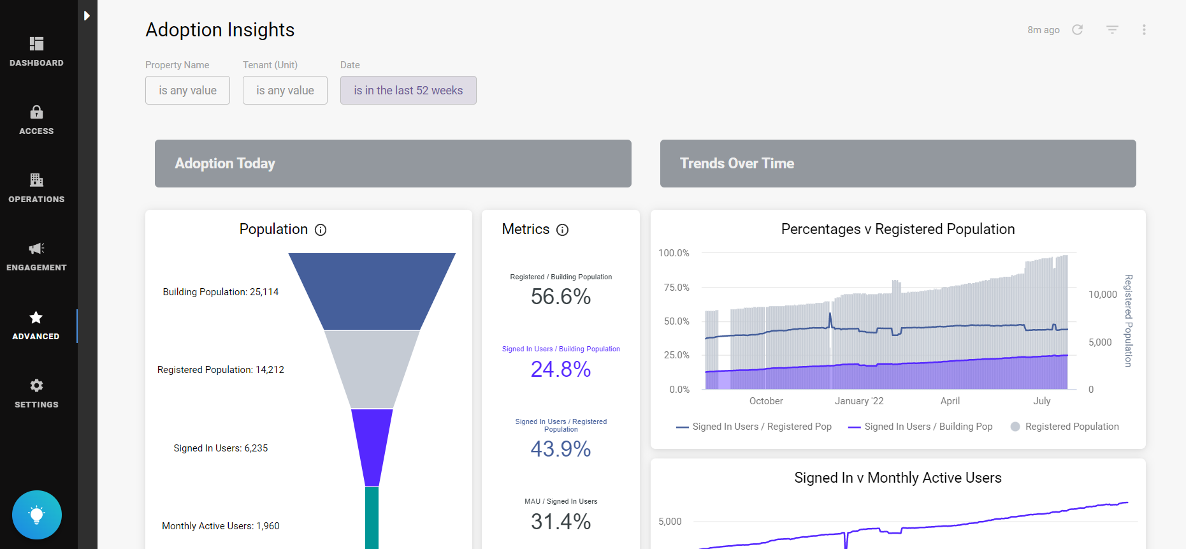The height and width of the screenshot is (549, 1186).
Task: Select the Engagement megaphone icon
Action: [x=36, y=248]
